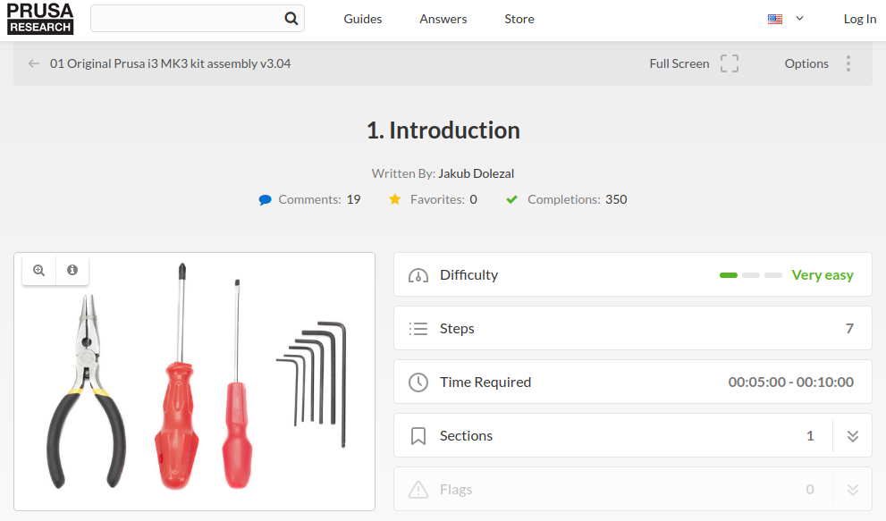The width and height of the screenshot is (886, 521).
Task: Click the Flags warning triangle icon
Action: pyautogui.click(x=418, y=490)
